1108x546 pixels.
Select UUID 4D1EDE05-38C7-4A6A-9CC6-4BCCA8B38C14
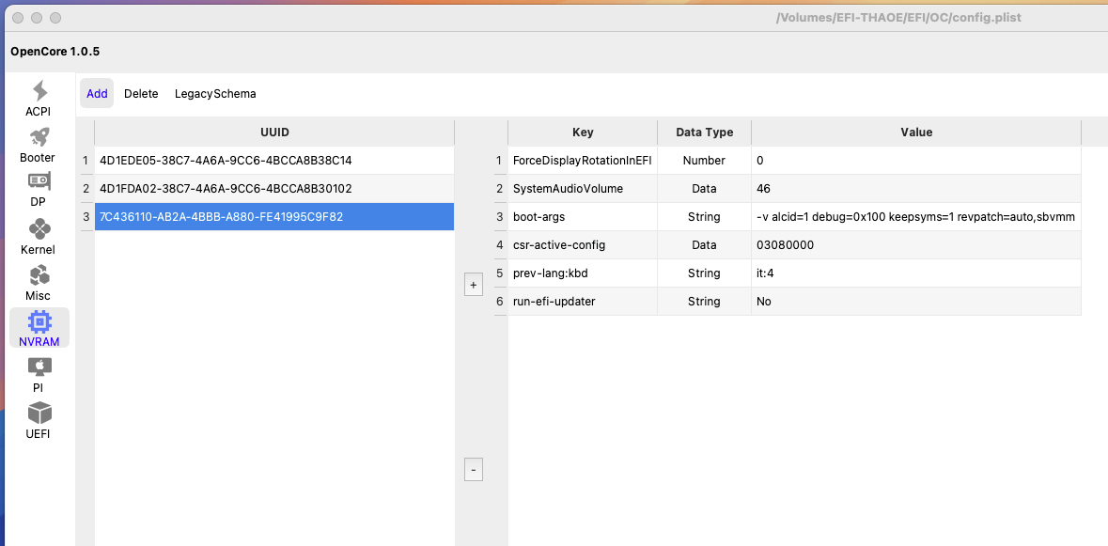274,161
